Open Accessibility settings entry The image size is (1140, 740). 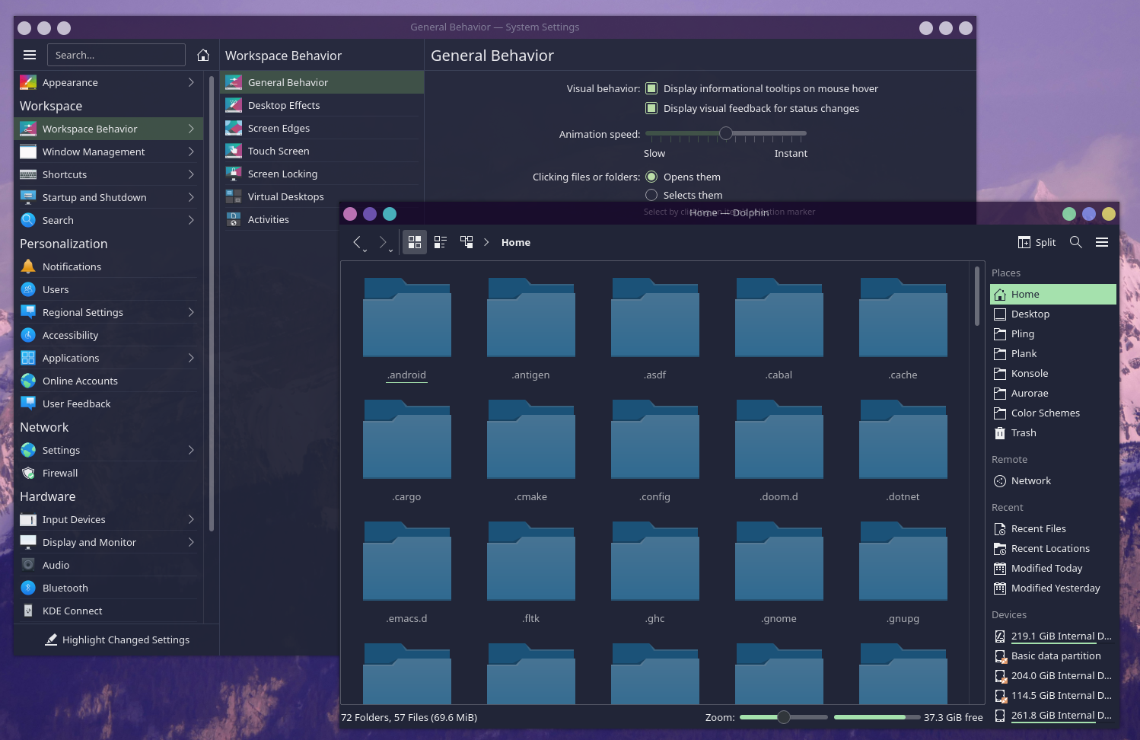(x=109, y=335)
